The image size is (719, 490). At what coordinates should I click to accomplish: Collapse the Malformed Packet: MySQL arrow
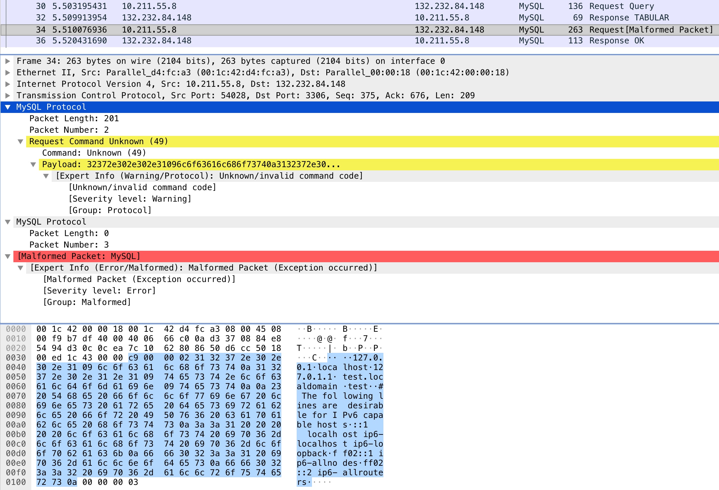click(8, 256)
